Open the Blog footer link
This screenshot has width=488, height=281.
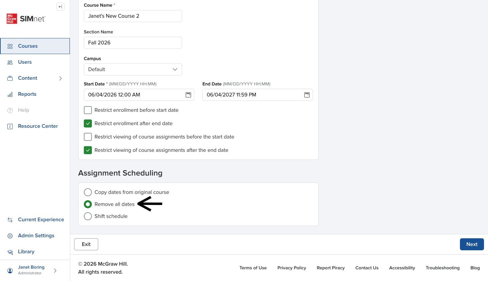tap(475, 268)
